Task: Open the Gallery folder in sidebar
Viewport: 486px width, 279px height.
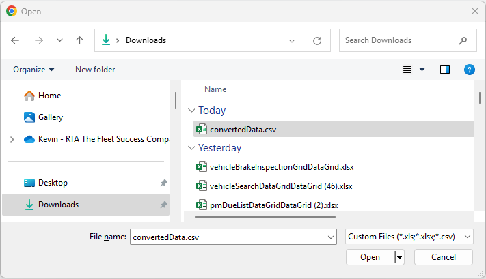Action: coord(50,117)
